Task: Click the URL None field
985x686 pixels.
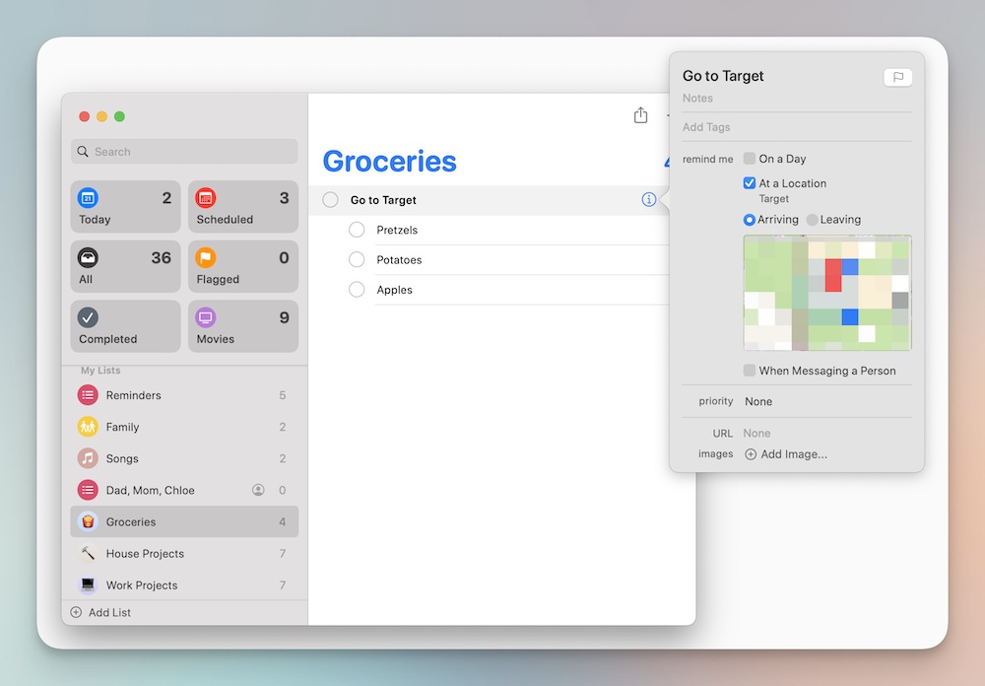Action: [x=756, y=434]
